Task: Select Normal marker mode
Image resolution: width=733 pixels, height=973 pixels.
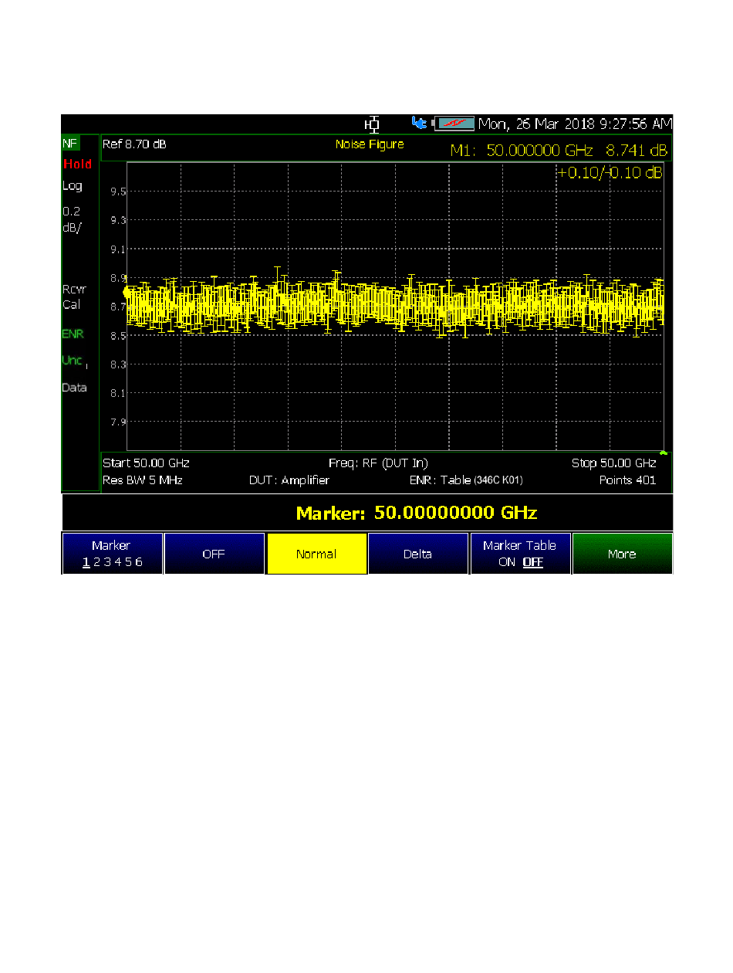Action: (x=316, y=554)
